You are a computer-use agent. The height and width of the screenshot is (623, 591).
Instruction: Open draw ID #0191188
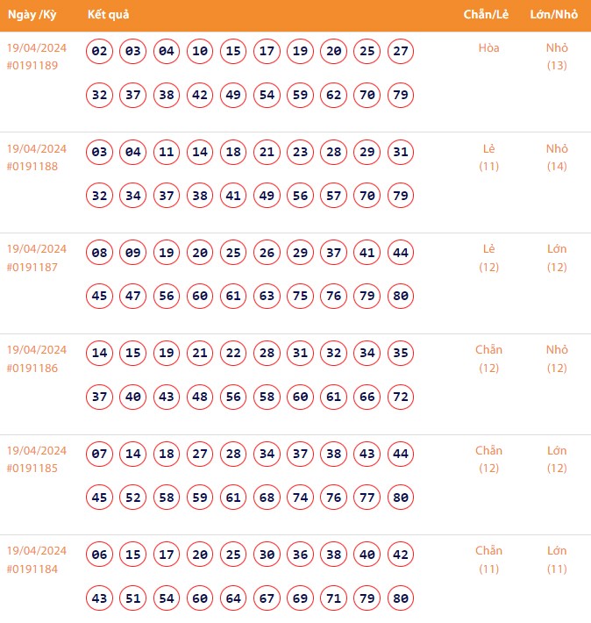coord(32,166)
